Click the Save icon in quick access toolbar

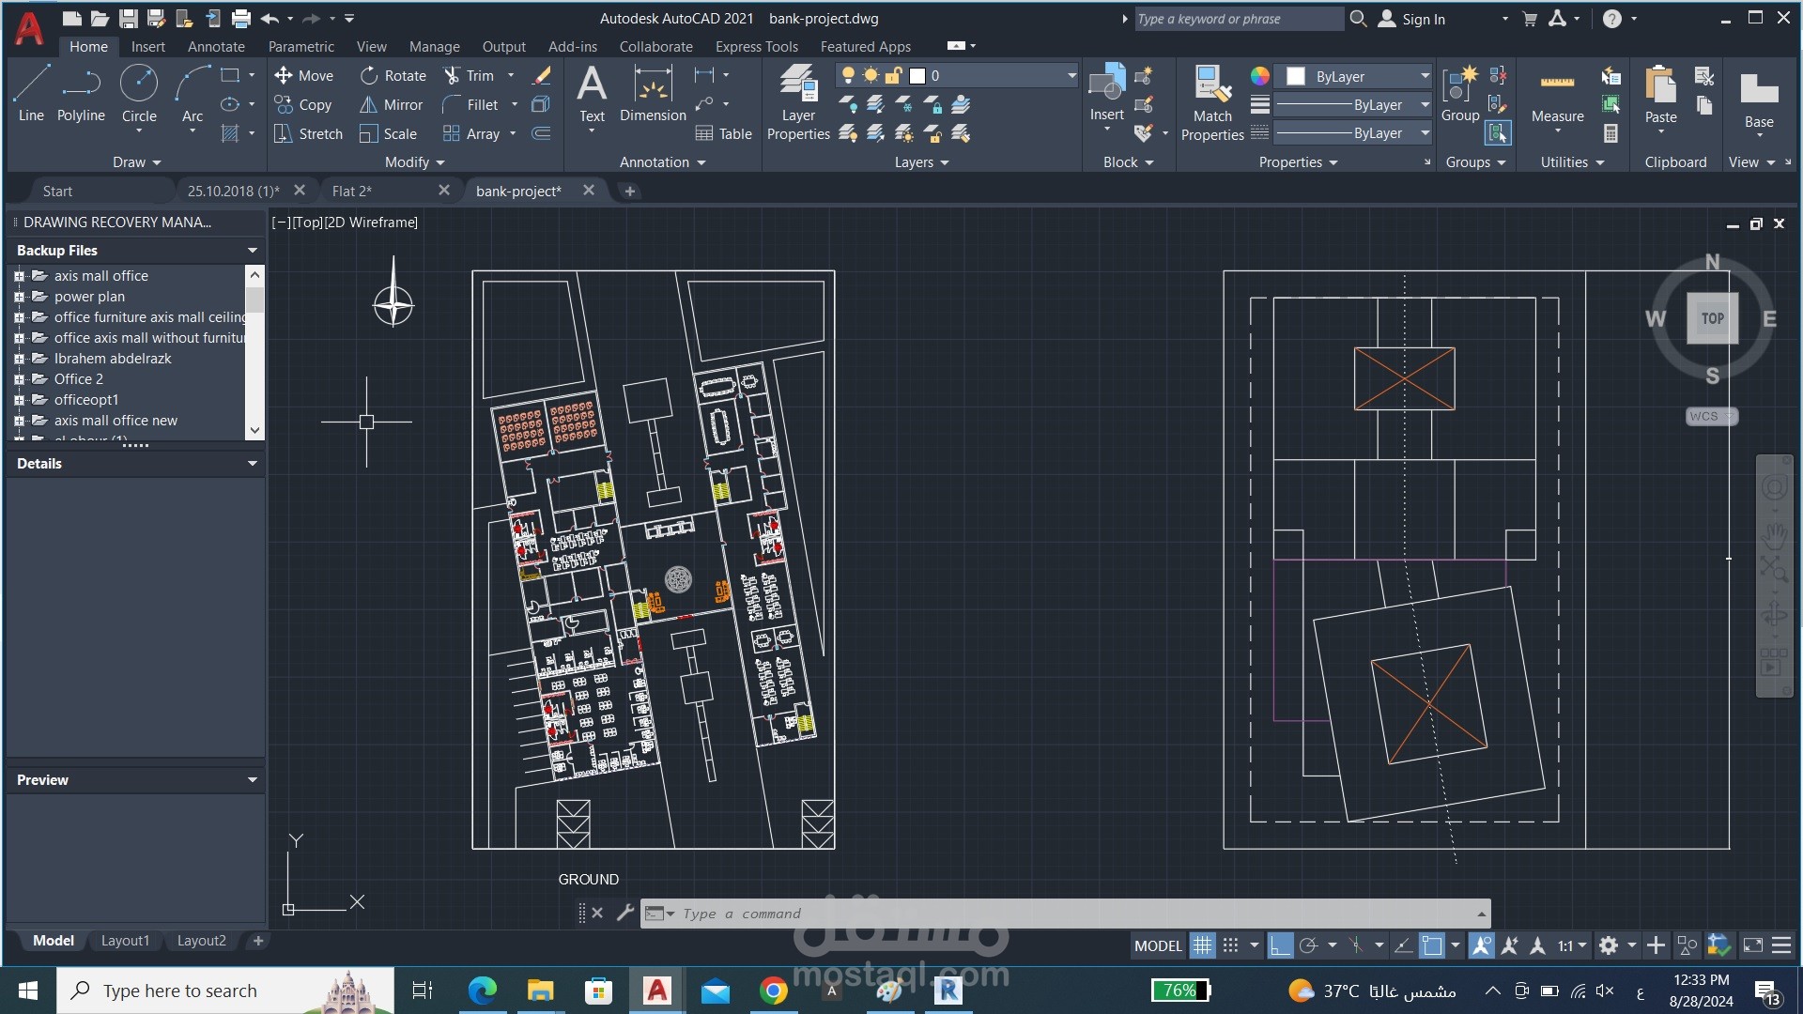point(129,18)
